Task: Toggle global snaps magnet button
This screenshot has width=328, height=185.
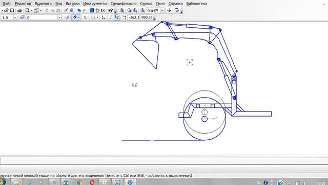Action: [75, 17]
